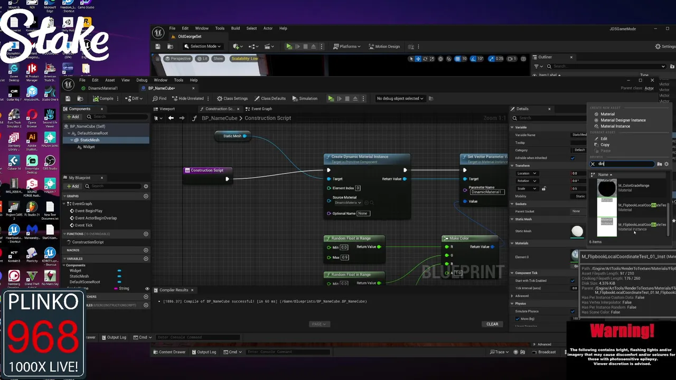676x380 pixels.
Task: Click the Eject icon in blueprint editor toolbar
Action: pos(356,98)
